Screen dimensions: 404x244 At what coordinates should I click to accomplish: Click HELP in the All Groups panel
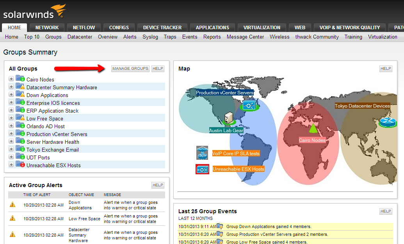pos(158,69)
